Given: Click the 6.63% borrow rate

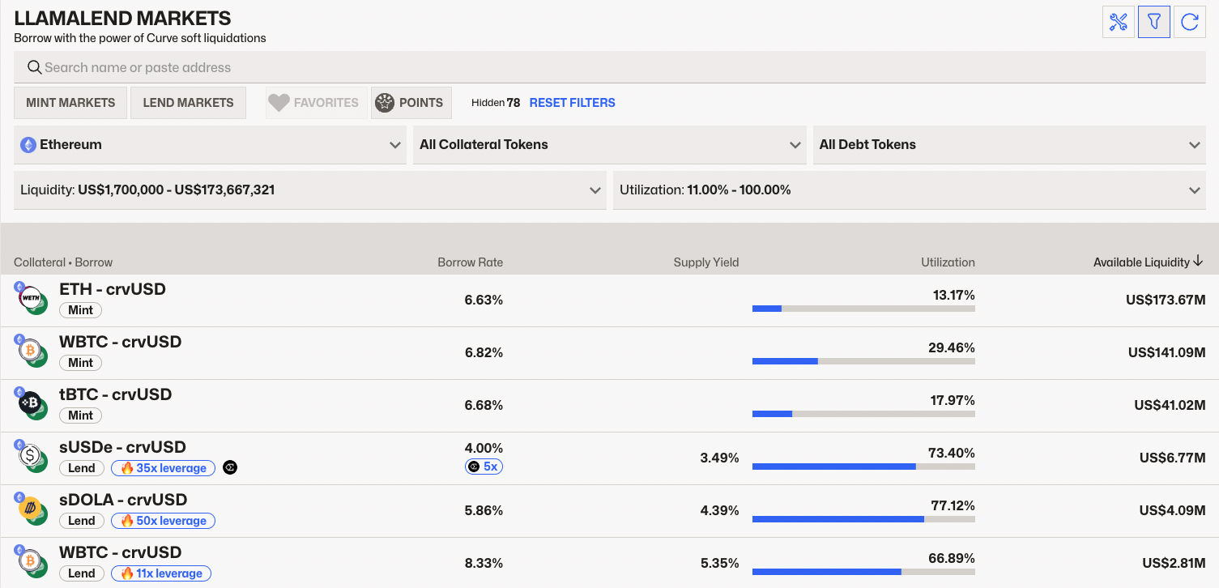Looking at the screenshot, I should [484, 300].
